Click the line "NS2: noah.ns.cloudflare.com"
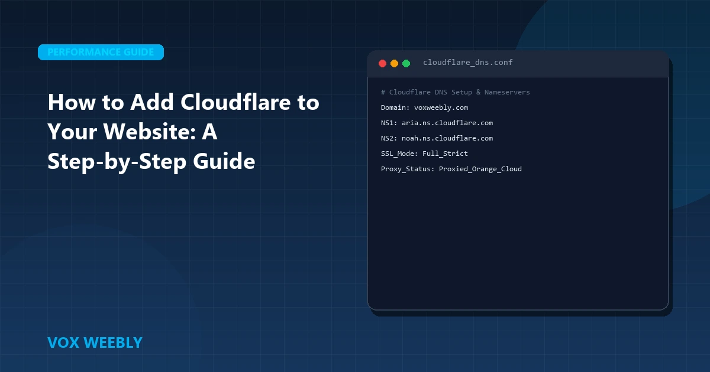Screen dimensions: 710x372 point(437,139)
